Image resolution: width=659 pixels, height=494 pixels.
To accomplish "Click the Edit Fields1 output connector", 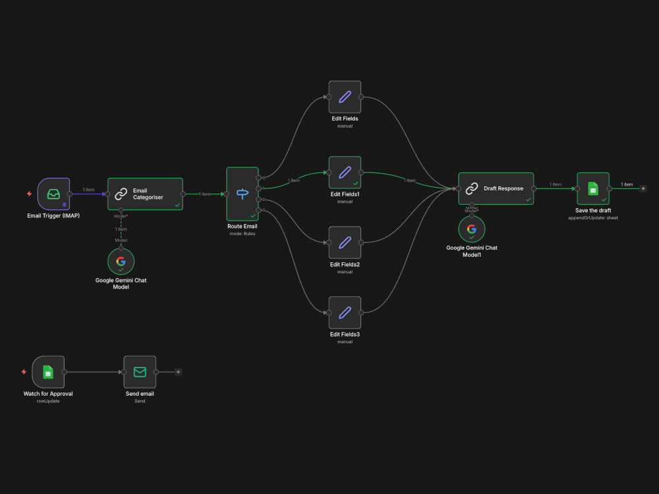I will pos(361,173).
